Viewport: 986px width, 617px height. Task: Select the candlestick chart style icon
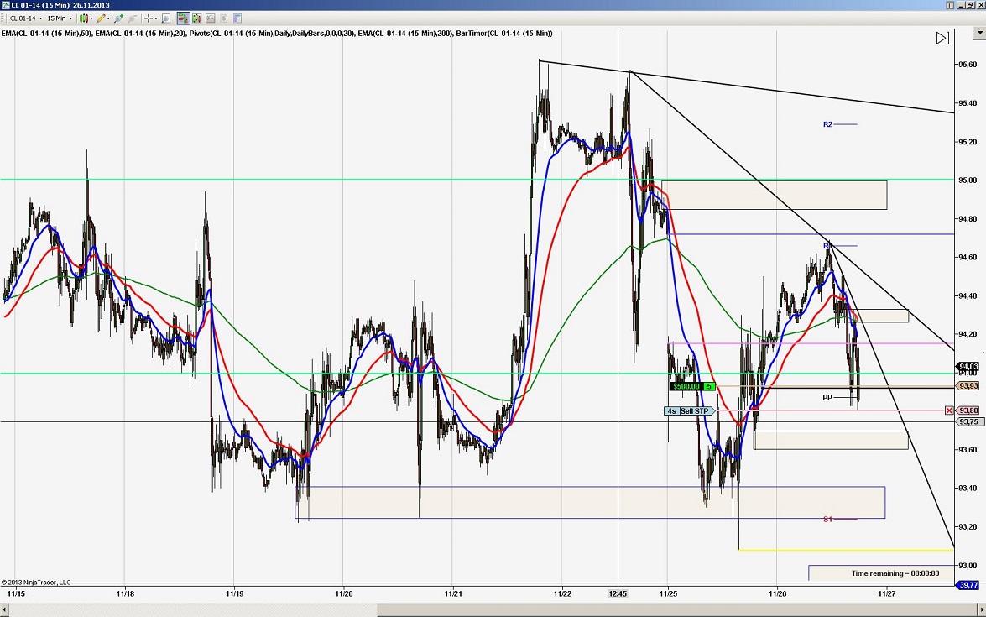click(84, 18)
